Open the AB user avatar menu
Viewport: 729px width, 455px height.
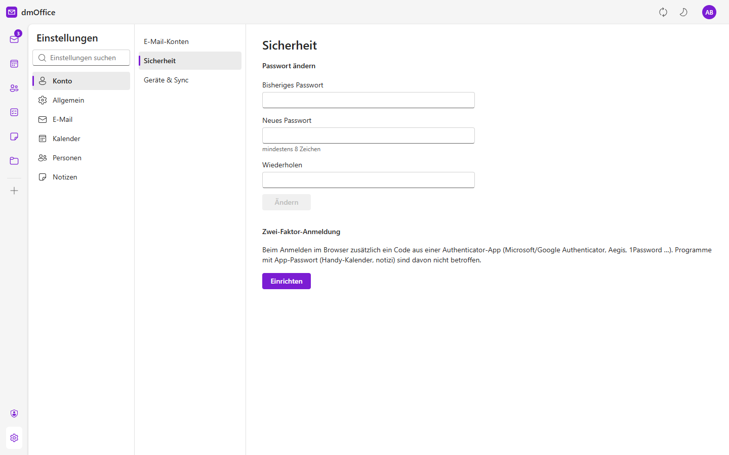[709, 12]
